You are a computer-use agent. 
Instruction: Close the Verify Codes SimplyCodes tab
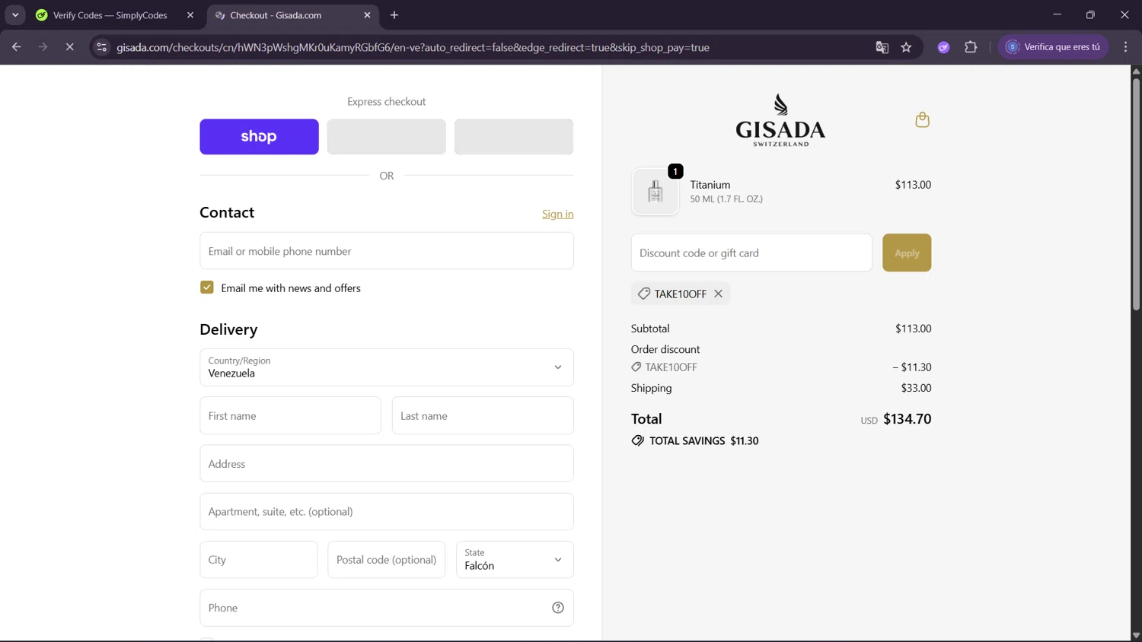coord(190,15)
